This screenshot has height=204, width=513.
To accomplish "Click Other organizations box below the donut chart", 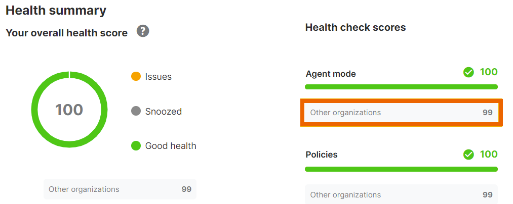I will pos(120,189).
